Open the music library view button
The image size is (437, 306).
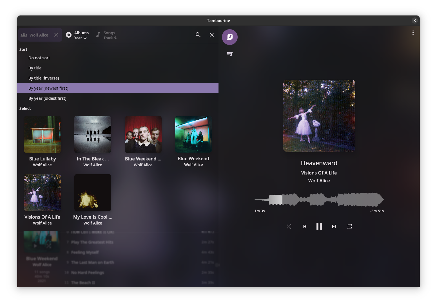230,37
